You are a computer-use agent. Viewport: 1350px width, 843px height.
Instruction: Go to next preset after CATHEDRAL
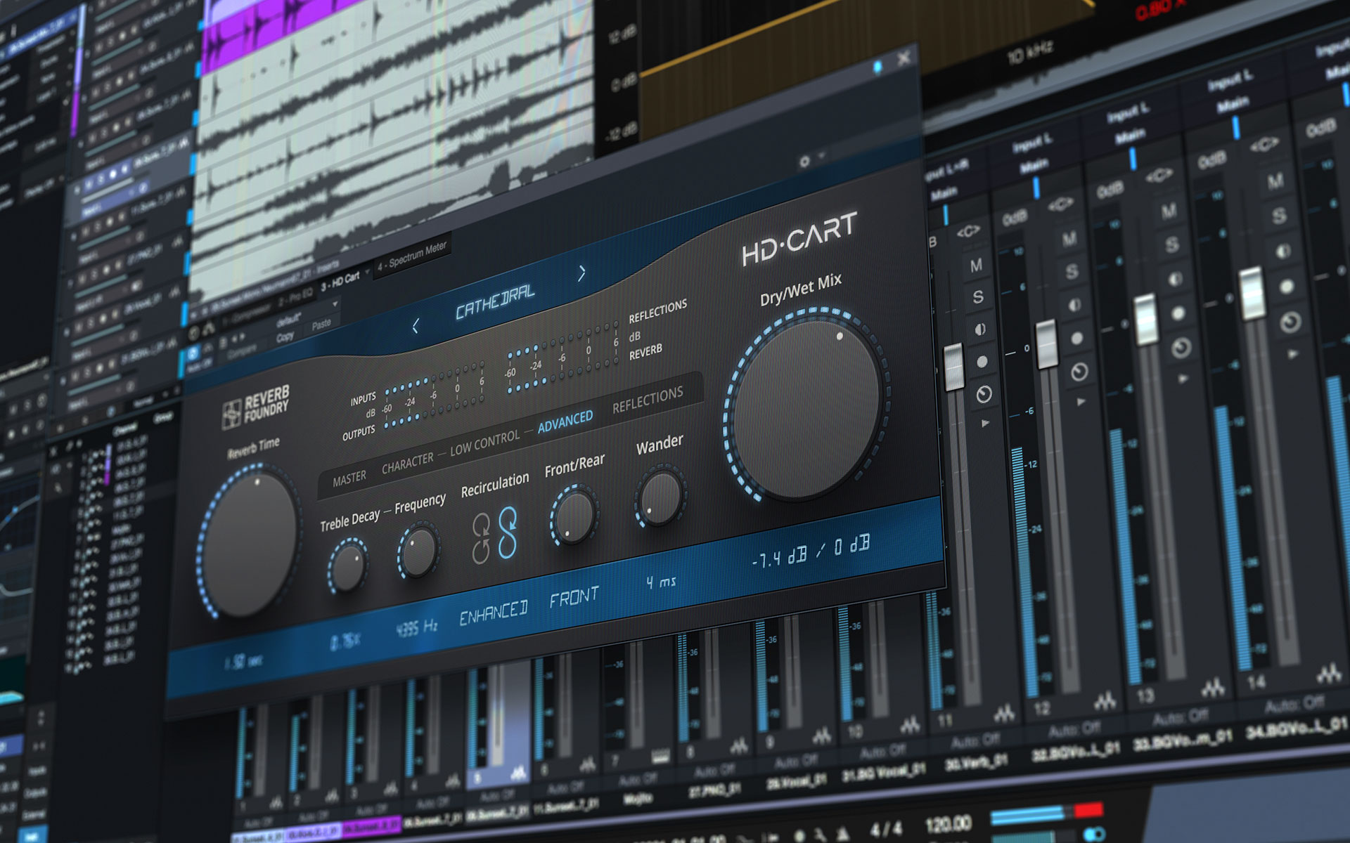click(581, 273)
